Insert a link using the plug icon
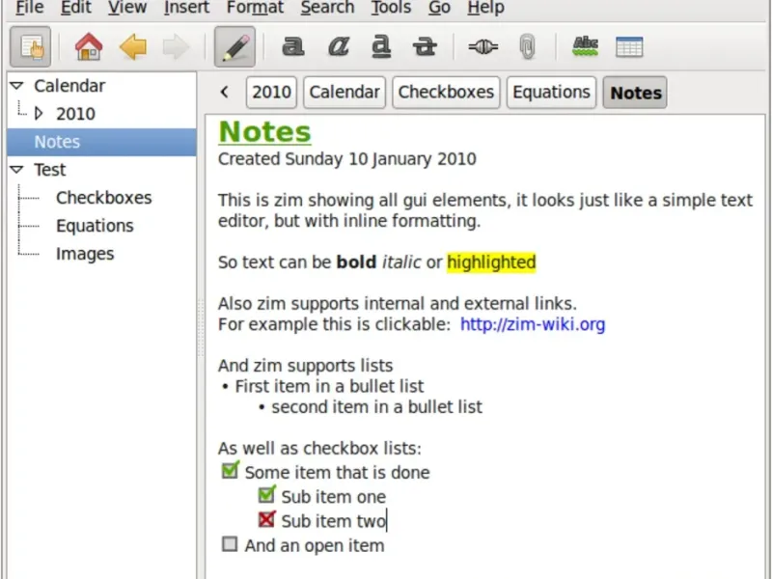Viewport: 772px width, 579px height. [x=483, y=47]
